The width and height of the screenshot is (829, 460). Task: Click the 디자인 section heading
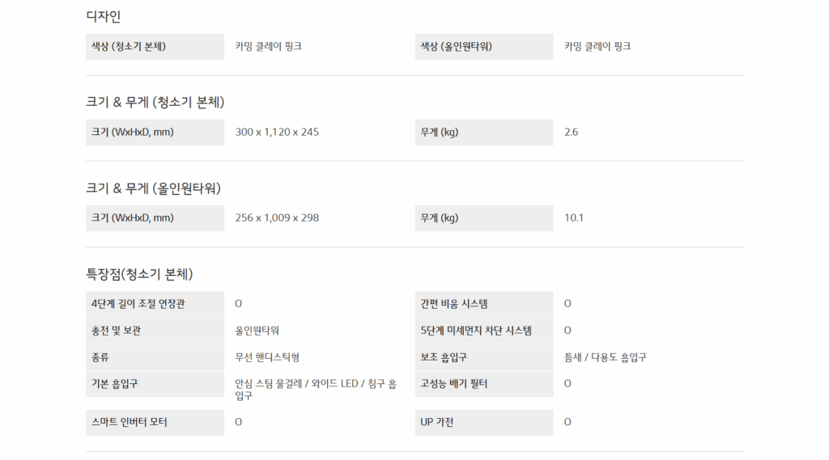[104, 16]
